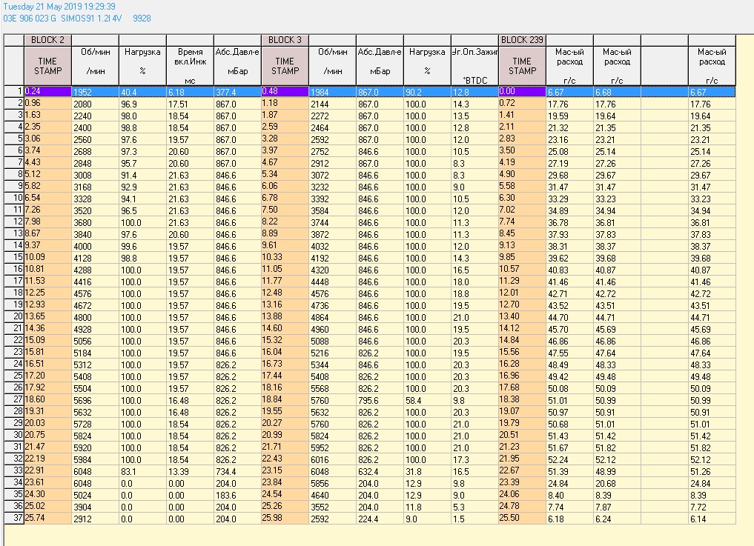This screenshot has width=754, height=546.
Task: Click the BLOCK 239 header cell
Action: point(522,40)
